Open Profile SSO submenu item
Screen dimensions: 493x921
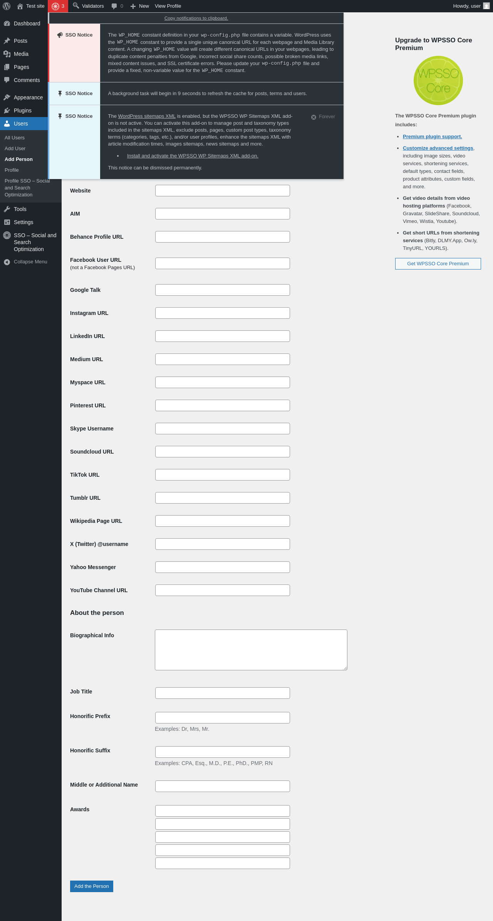(27, 188)
